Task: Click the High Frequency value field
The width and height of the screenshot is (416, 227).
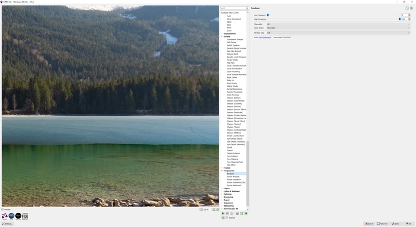Action: [405, 19]
